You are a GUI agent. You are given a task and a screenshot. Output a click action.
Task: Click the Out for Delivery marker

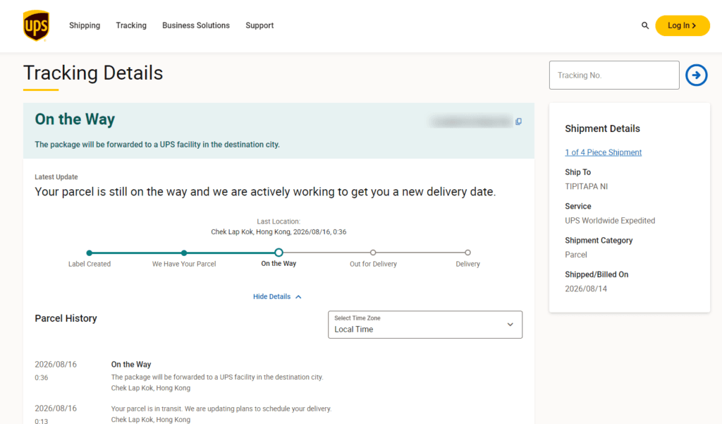pos(373,253)
